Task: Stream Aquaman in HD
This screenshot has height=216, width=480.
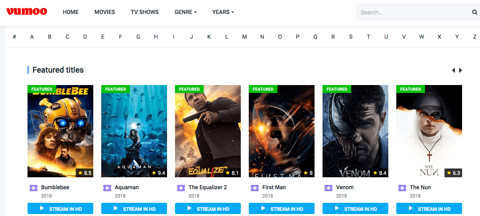Action: point(134,208)
